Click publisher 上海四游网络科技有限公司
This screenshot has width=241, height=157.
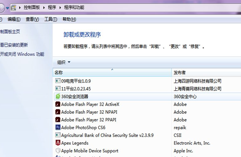(197, 81)
